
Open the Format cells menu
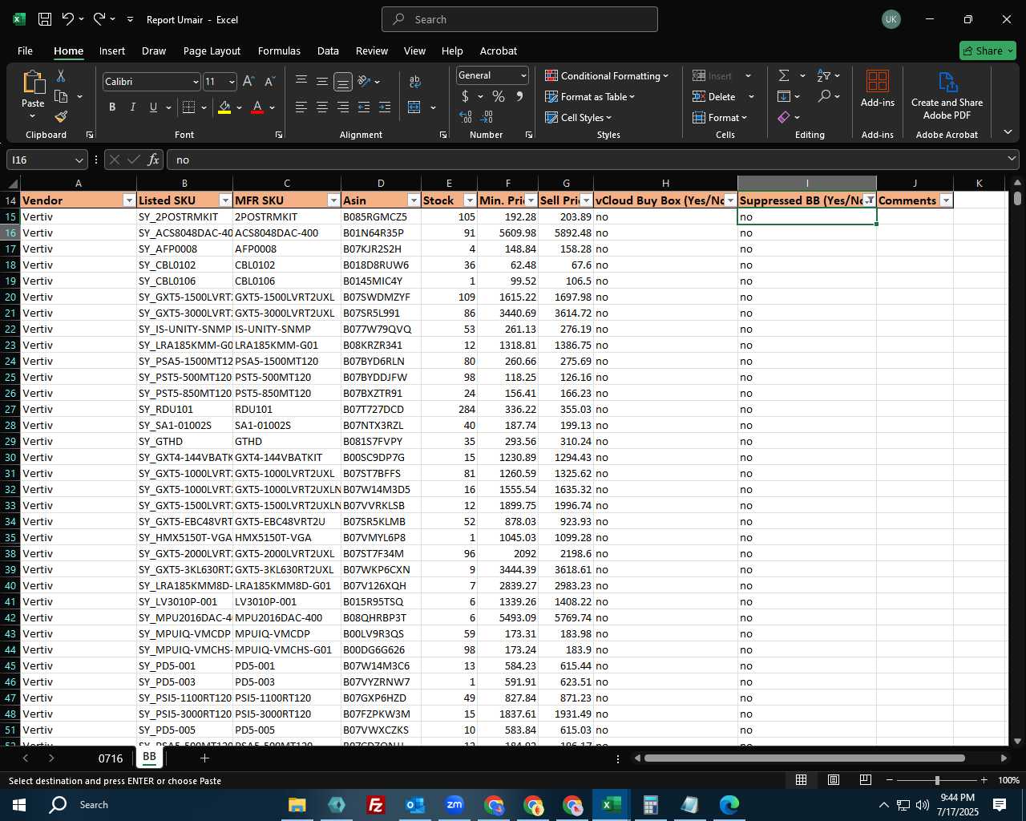[720, 117]
